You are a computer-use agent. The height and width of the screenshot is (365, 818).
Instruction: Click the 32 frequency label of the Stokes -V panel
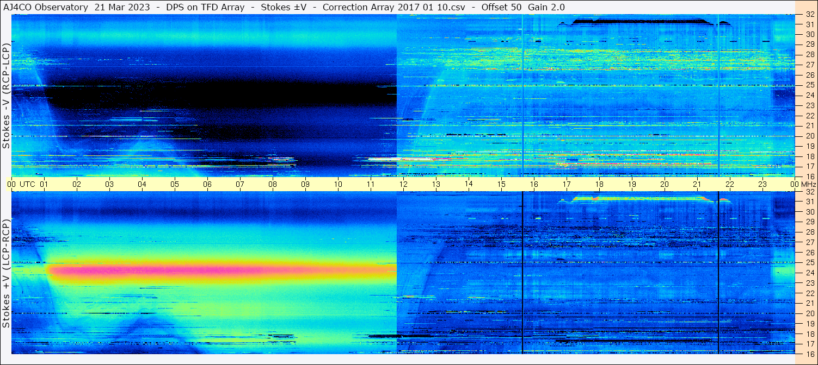pos(809,15)
